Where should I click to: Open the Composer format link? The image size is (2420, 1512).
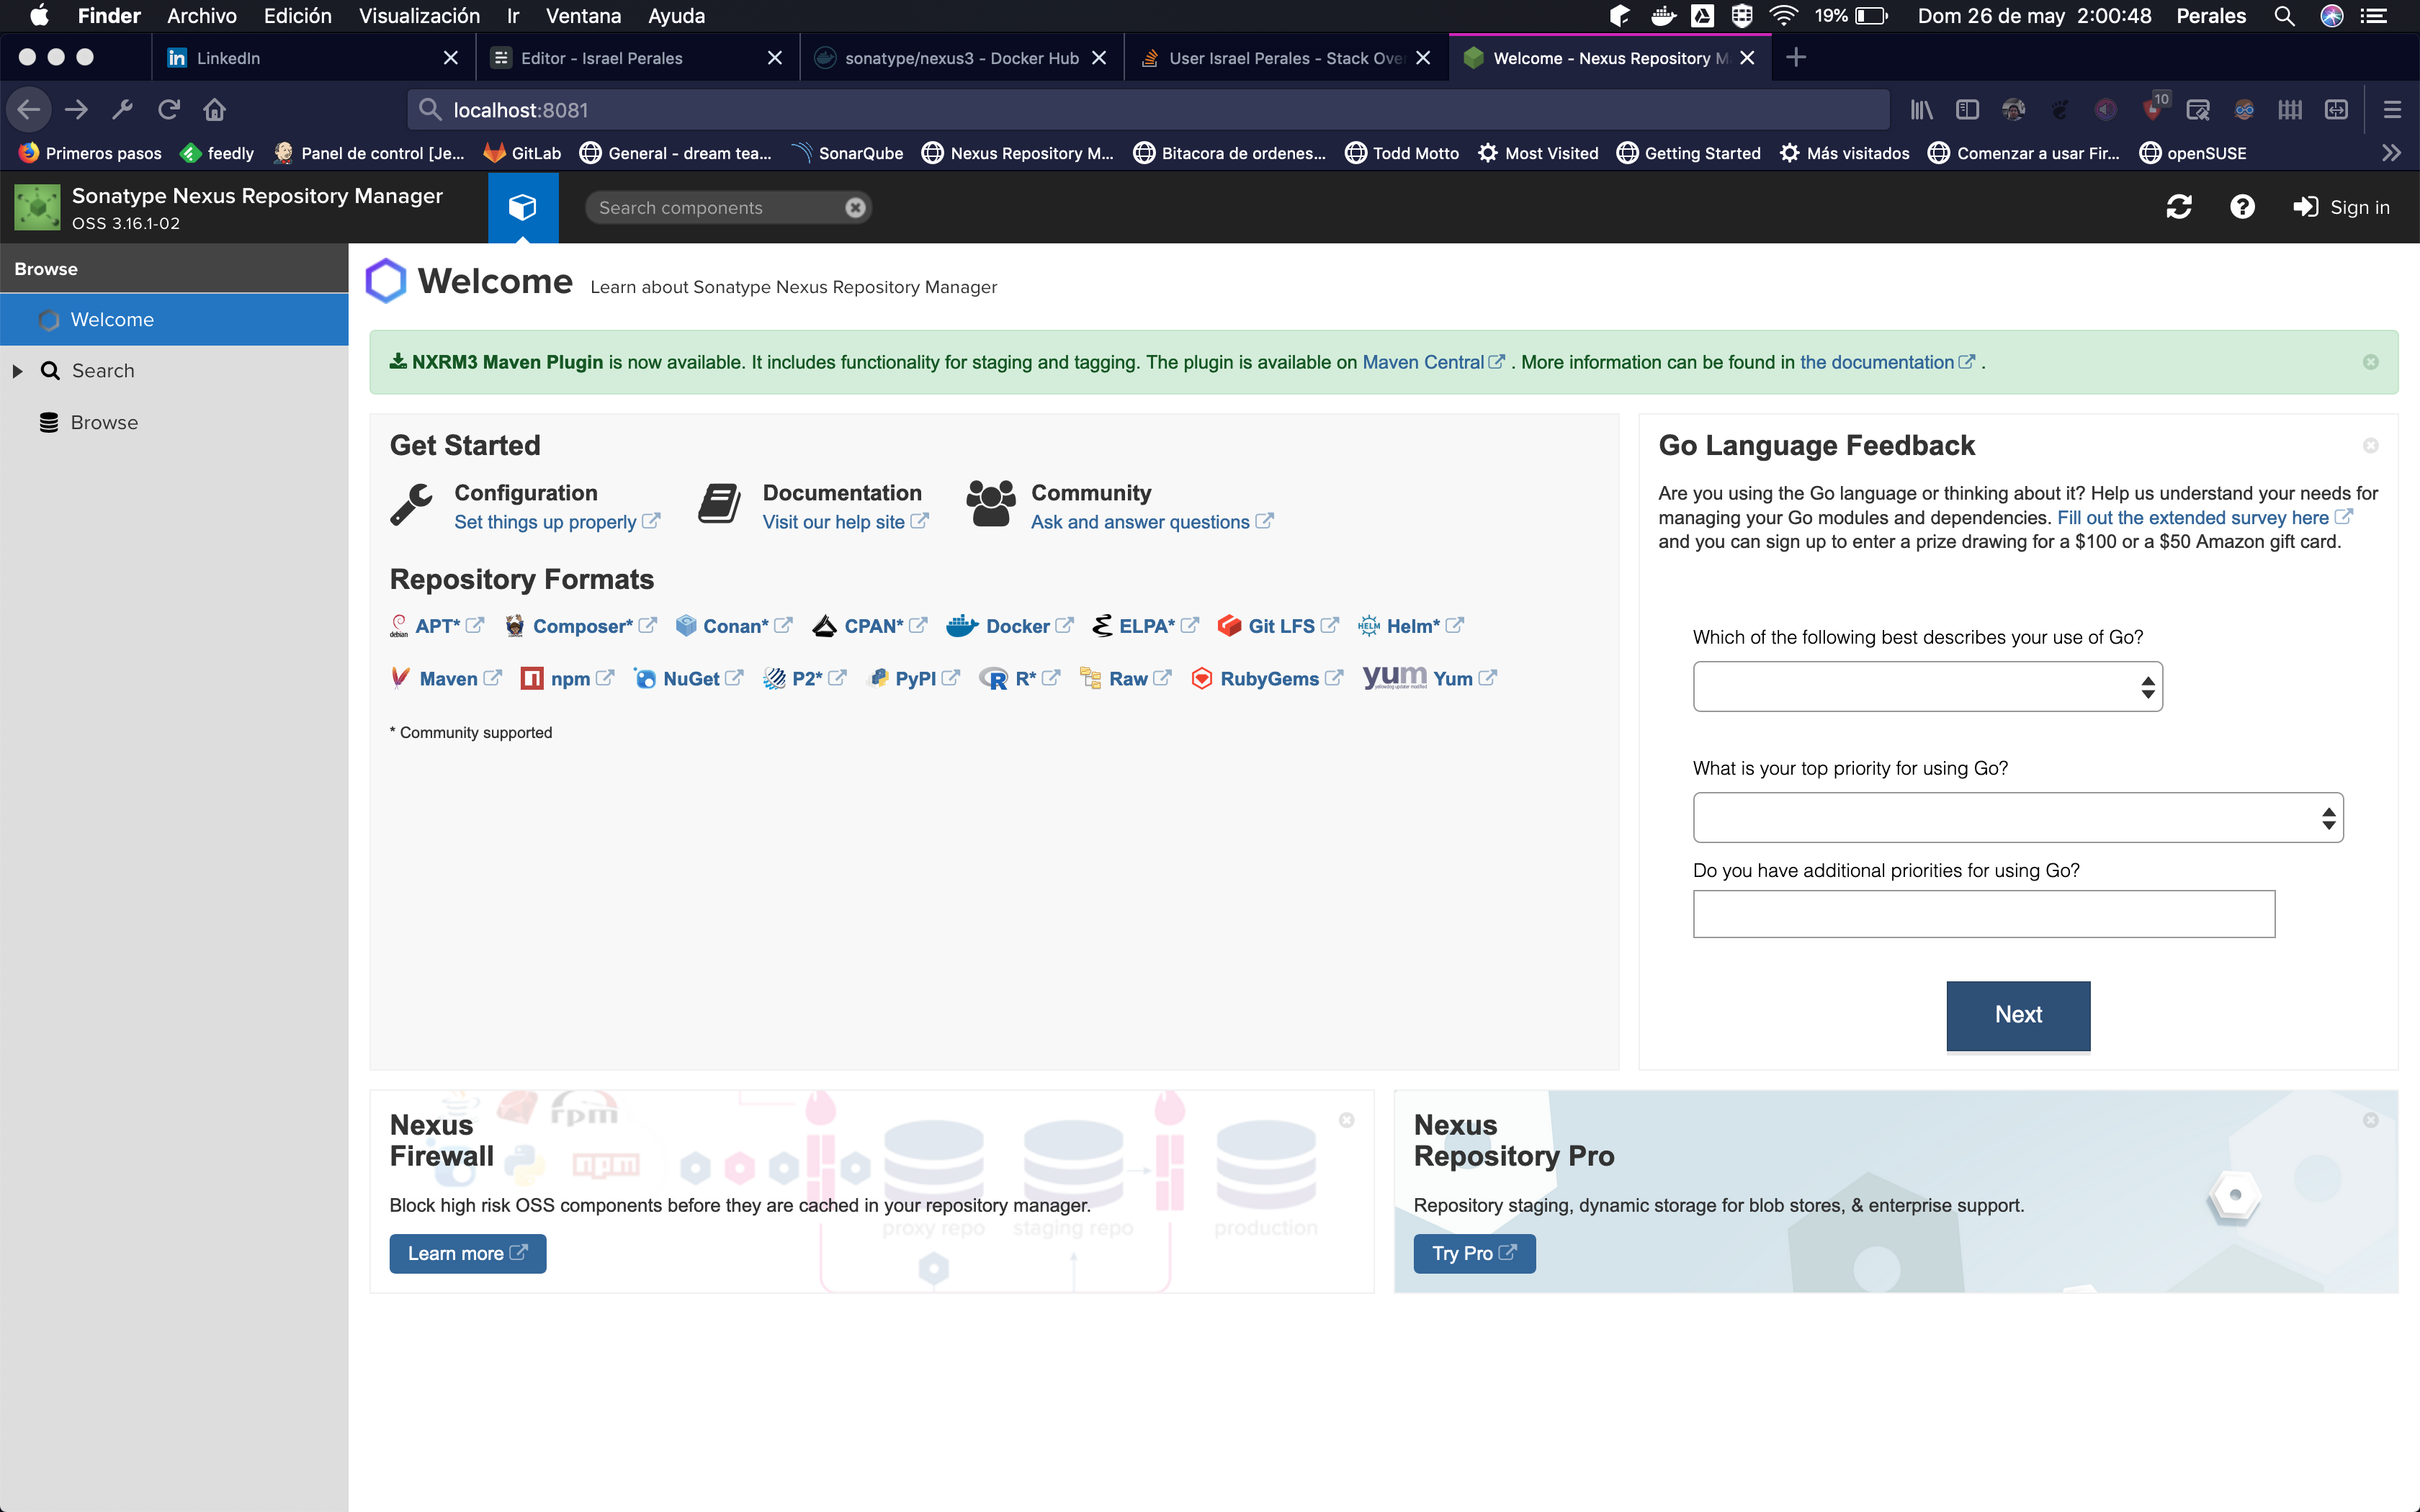click(x=581, y=626)
